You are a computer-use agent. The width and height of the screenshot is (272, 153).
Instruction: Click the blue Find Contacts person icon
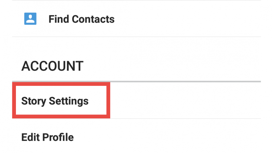tap(30, 19)
